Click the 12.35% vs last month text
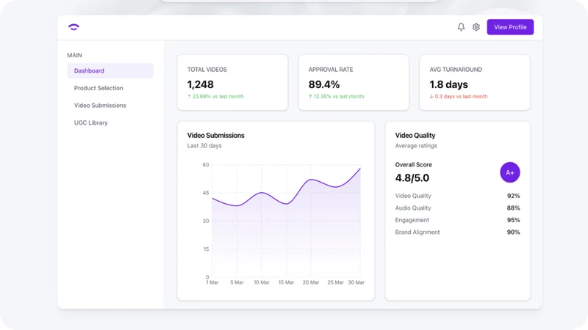This screenshot has height=330, width=588. tap(336, 96)
